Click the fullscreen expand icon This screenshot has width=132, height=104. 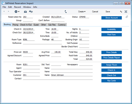126,12
